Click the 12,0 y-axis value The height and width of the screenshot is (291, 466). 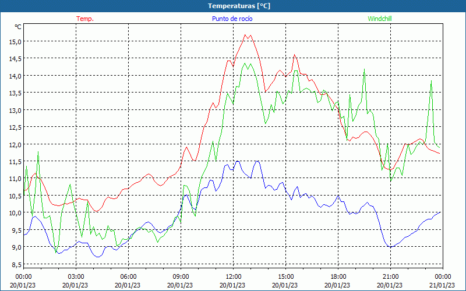point(16,144)
